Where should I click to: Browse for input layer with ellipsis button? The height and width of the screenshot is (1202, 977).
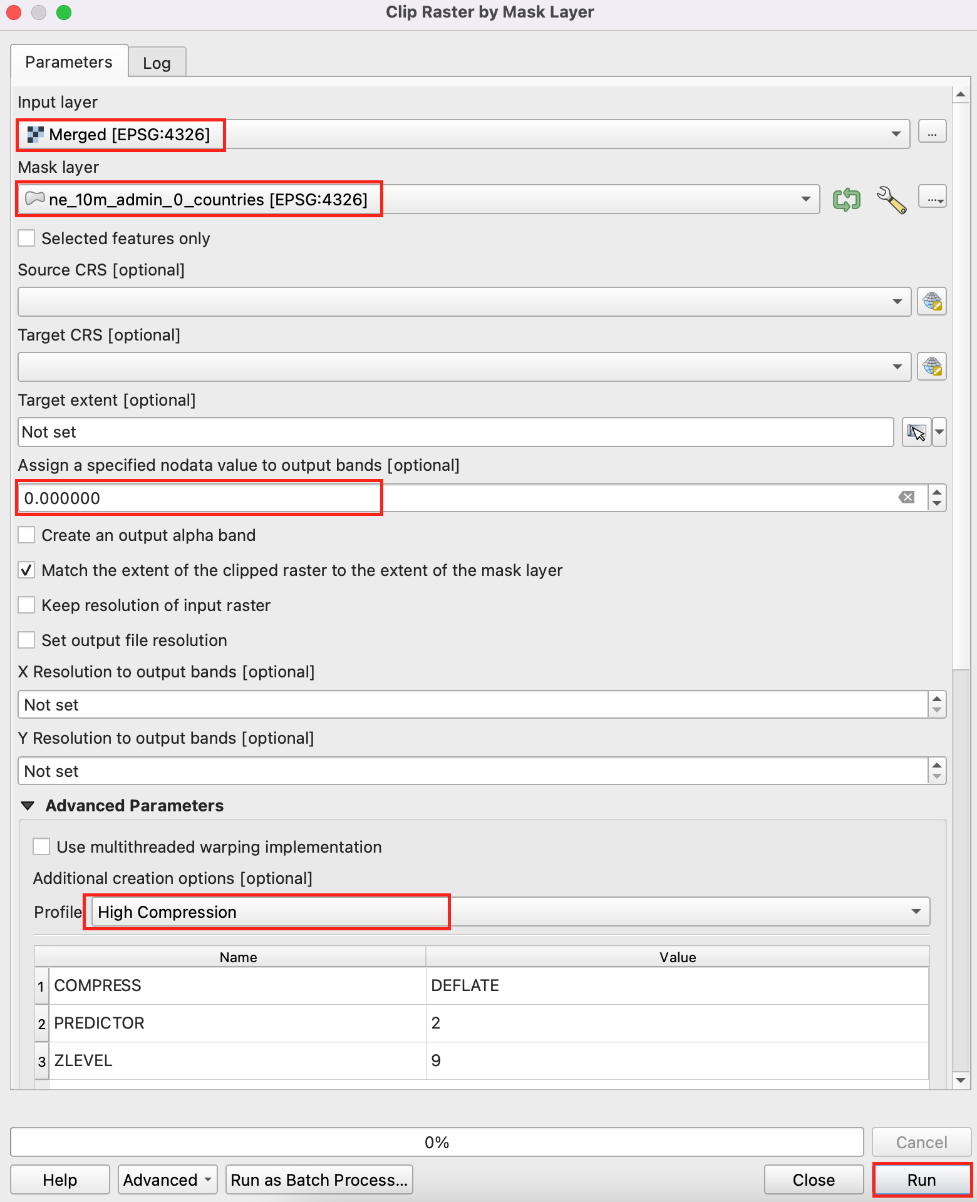(x=932, y=133)
